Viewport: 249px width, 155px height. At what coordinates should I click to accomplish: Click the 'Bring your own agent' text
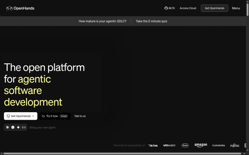pos(42,127)
